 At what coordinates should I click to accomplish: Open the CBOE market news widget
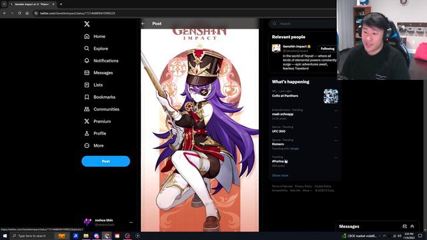click(x=360, y=236)
